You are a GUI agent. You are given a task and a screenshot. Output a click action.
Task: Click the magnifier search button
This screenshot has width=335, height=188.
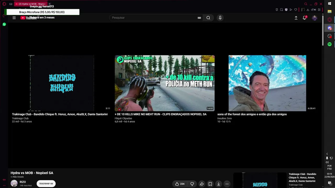208,18
